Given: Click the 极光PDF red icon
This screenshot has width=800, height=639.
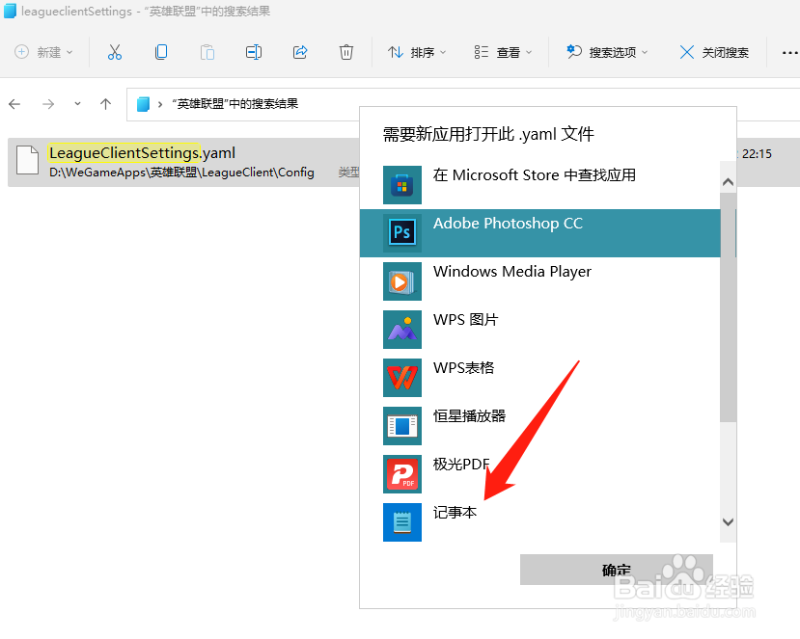Looking at the screenshot, I should pyautogui.click(x=402, y=473).
